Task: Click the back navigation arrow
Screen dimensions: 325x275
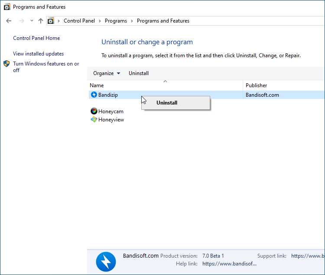Action: pos(9,21)
